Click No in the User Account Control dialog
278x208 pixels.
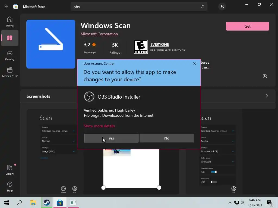(x=167, y=138)
